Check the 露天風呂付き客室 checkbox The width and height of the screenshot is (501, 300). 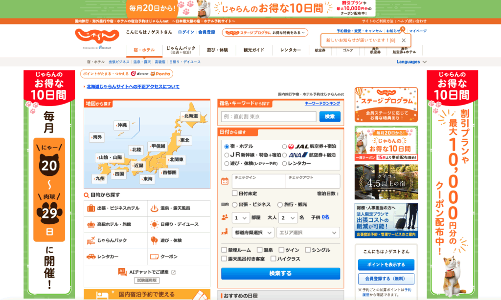tap(224, 258)
